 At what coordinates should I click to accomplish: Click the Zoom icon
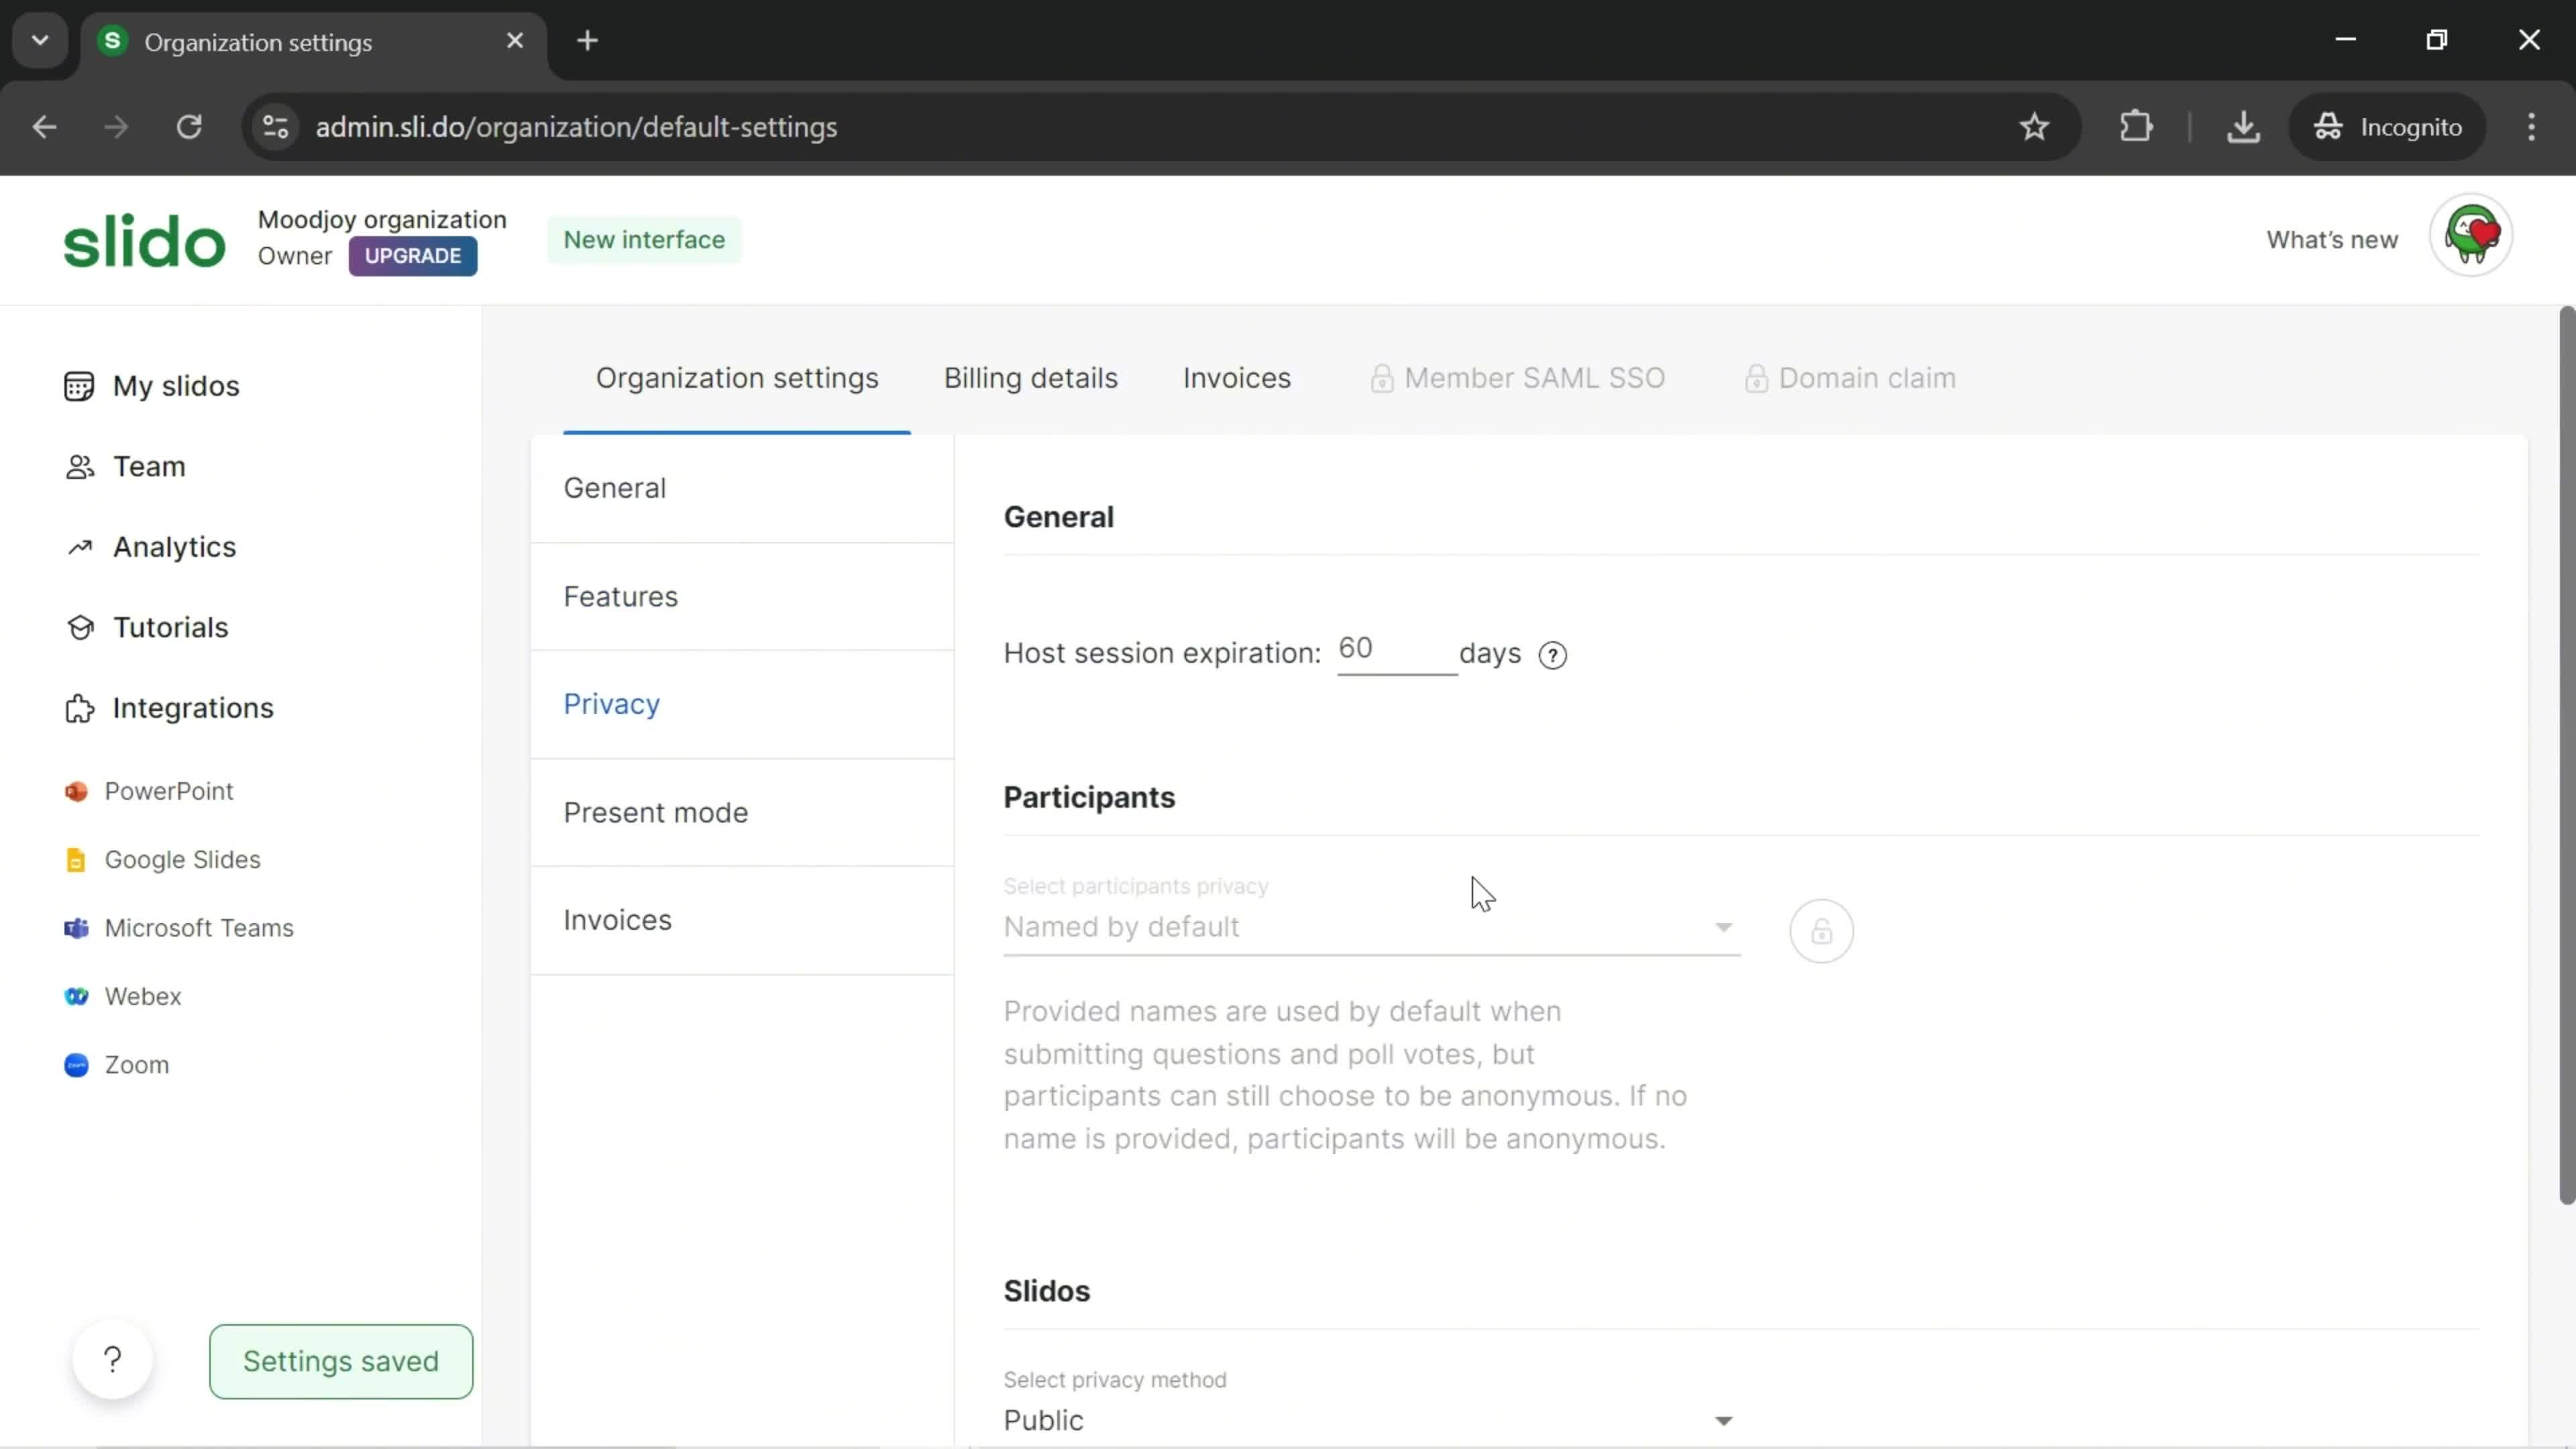76,1065
